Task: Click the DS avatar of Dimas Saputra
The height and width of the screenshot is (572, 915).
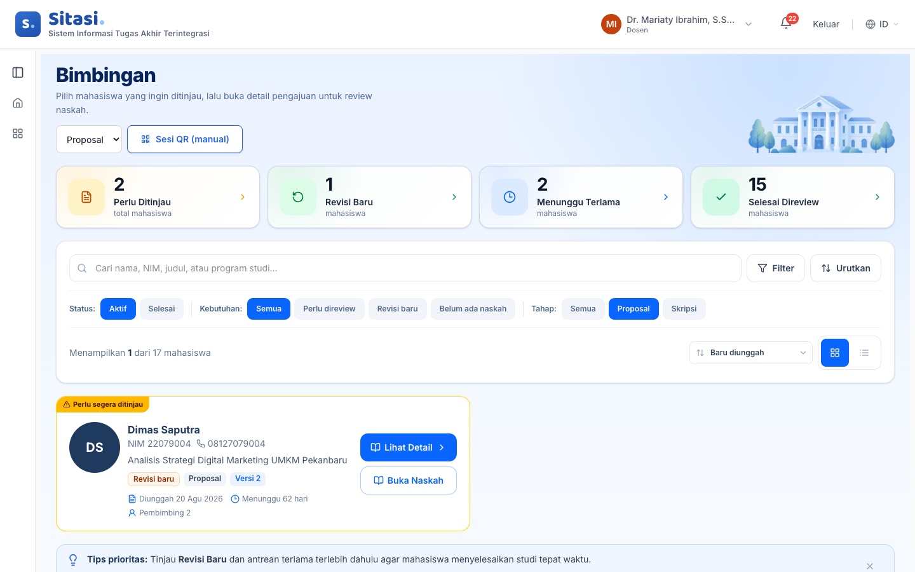Action: (95, 447)
